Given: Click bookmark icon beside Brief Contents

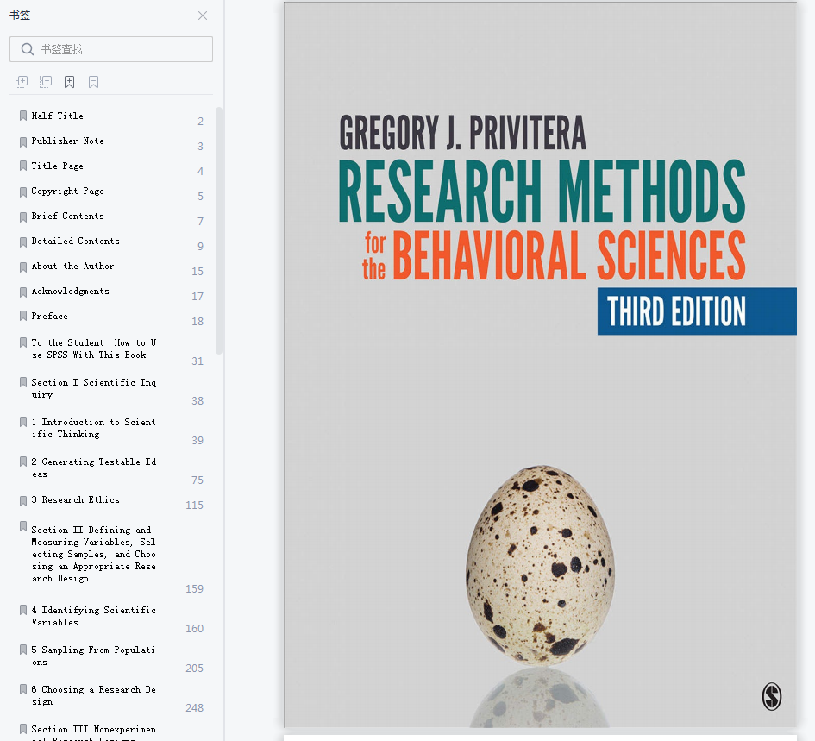Looking at the screenshot, I should point(23,217).
